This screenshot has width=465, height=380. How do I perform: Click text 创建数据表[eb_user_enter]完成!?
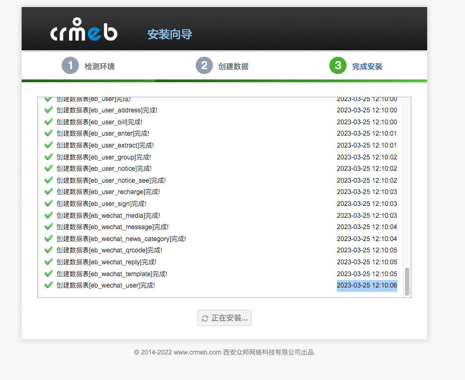coord(103,134)
